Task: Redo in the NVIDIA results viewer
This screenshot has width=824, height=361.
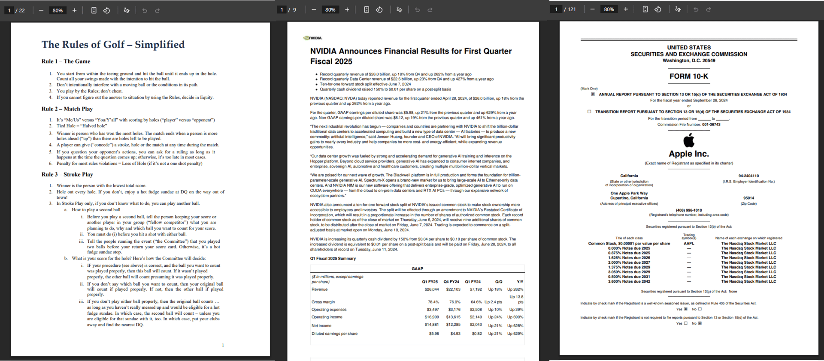Action: pos(430,9)
